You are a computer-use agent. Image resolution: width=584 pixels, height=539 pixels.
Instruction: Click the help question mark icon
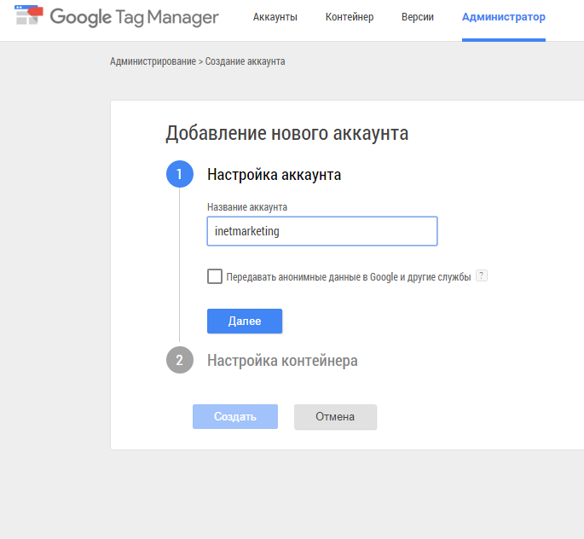pyautogui.click(x=482, y=275)
